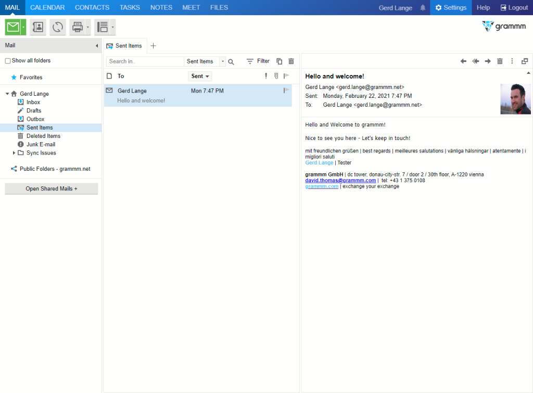
Task: Reply to the open message
Action: (x=463, y=61)
